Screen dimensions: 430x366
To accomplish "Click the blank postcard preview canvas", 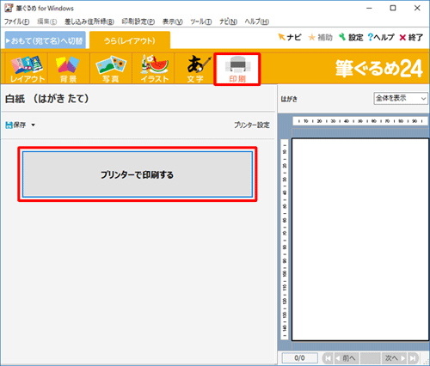I will [360, 240].
